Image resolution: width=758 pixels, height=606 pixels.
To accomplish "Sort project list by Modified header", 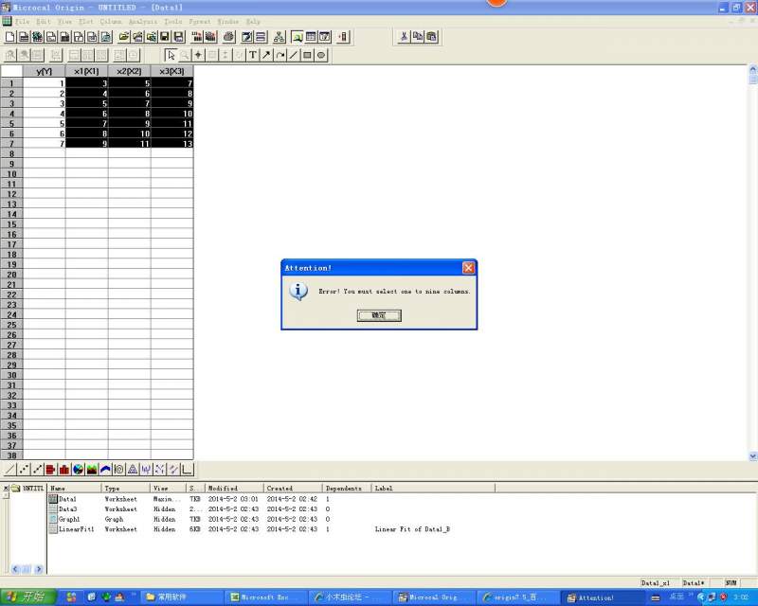I will click(x=234, y=488).
